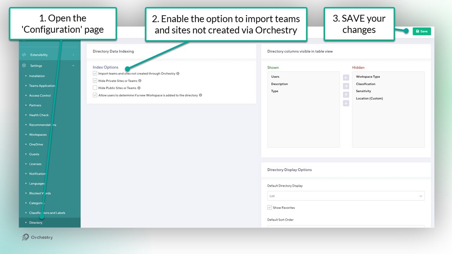The width and height of the screenshot is (452, 254).
Task: Open the Blocked Words settings page
Action: tap(40, 193)
